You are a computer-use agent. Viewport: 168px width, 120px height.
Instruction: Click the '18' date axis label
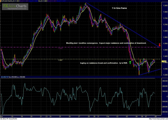click(x=12, y=117)
